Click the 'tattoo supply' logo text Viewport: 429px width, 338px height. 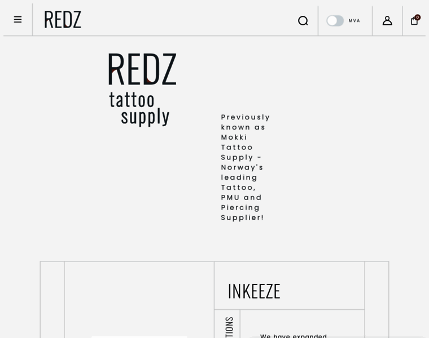[x=139, y=108]
